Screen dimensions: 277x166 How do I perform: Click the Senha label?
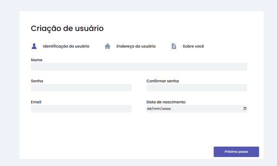coord(37,81)
